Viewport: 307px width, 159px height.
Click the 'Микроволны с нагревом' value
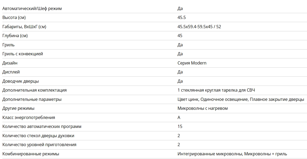click(202, 108)
